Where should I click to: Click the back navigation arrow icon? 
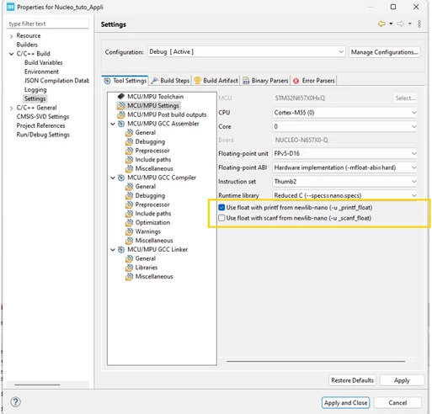pyautogui.click(x=381, y=24)
